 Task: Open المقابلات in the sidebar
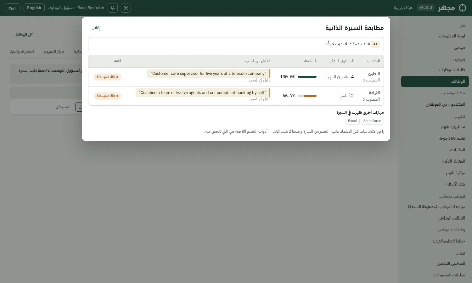(435, 150)
